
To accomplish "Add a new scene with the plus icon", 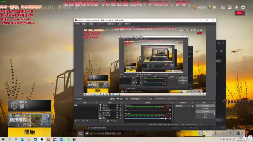I will coord(76,121).
